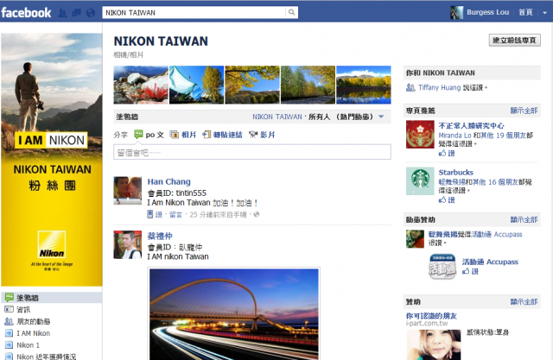Image resolution: width=553 pixels, height=360 pixels.
Task: Click the friends activity icon in sidebar
Action: click(x=9, y=321)
